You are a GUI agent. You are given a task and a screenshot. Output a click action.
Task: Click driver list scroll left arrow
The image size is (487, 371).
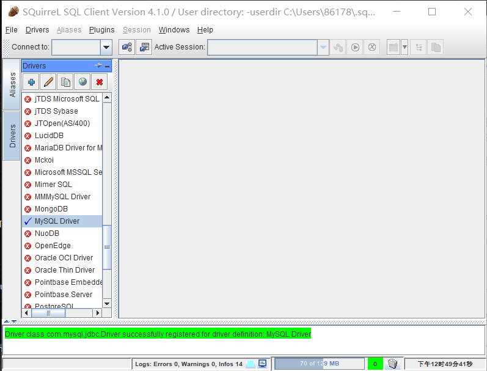click(x=26, y=313)
